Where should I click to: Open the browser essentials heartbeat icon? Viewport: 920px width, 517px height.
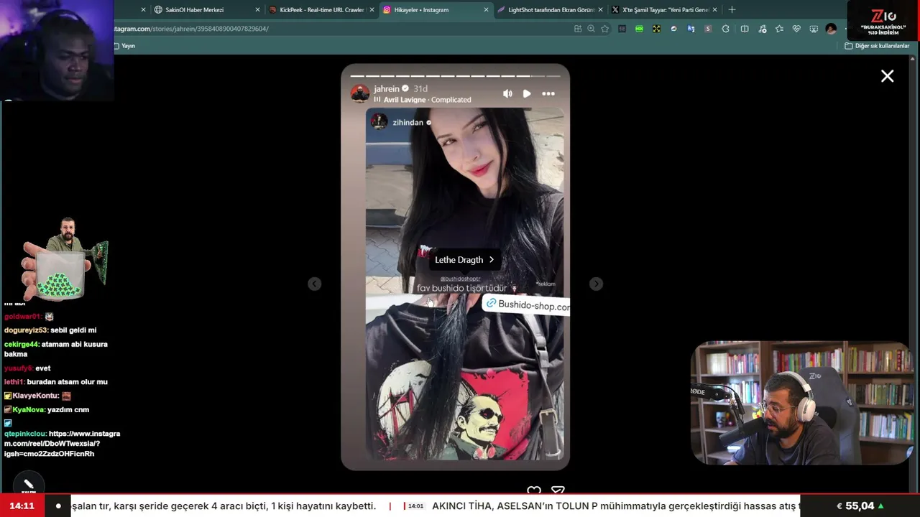(x=796, y=29)
